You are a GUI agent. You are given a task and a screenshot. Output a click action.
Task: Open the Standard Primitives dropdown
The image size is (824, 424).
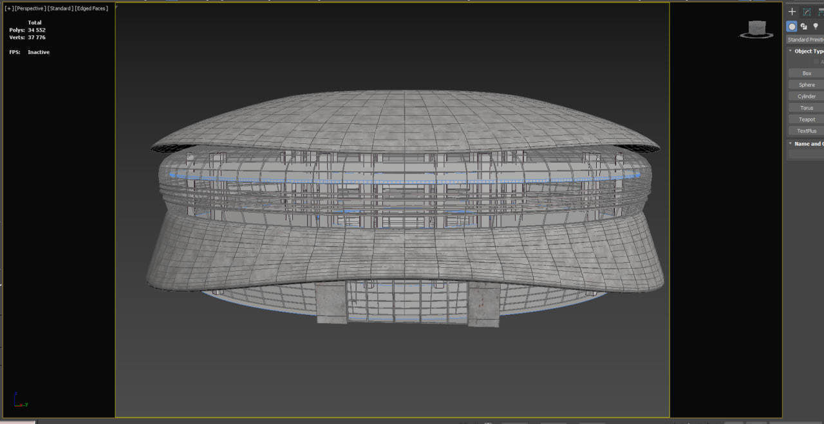[805, 40]
